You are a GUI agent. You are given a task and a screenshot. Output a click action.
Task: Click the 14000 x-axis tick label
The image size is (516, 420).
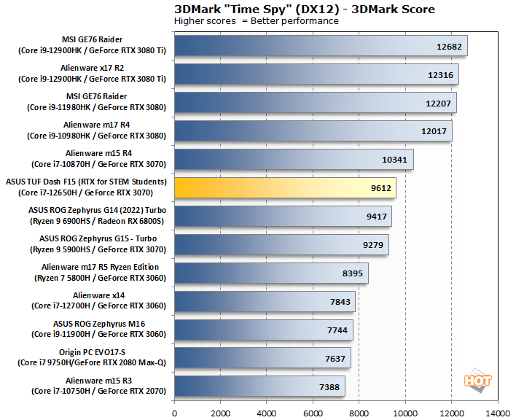click(498, 413)
